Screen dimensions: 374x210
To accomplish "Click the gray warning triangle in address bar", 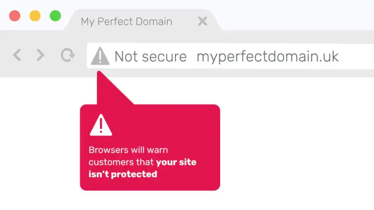I will point(100,56).
